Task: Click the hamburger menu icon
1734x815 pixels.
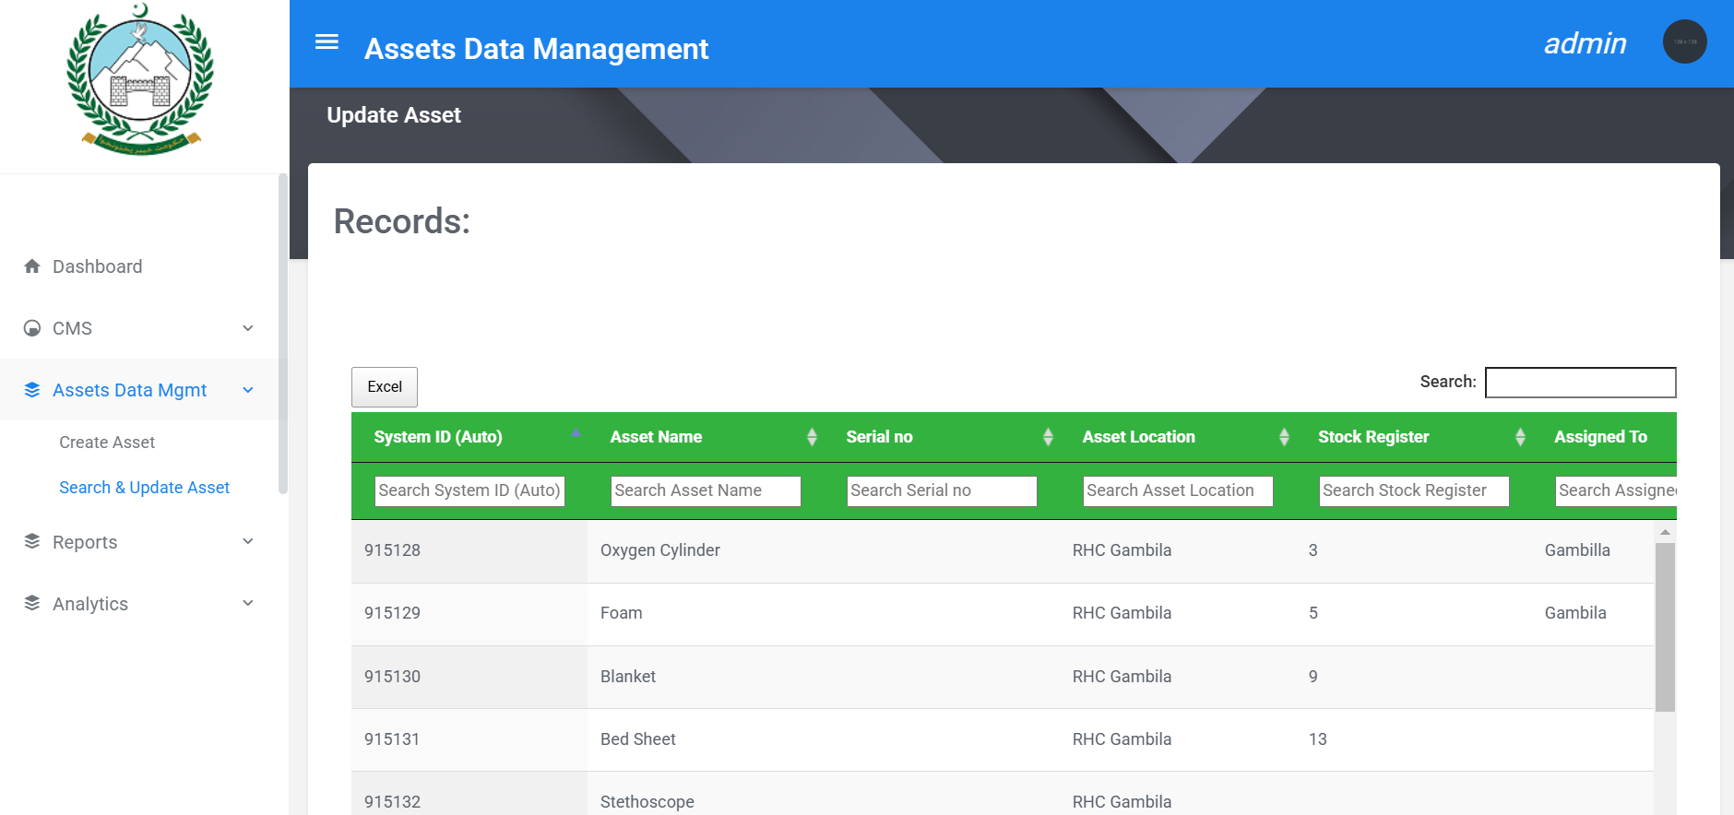Action: click(x=327, y=42)
